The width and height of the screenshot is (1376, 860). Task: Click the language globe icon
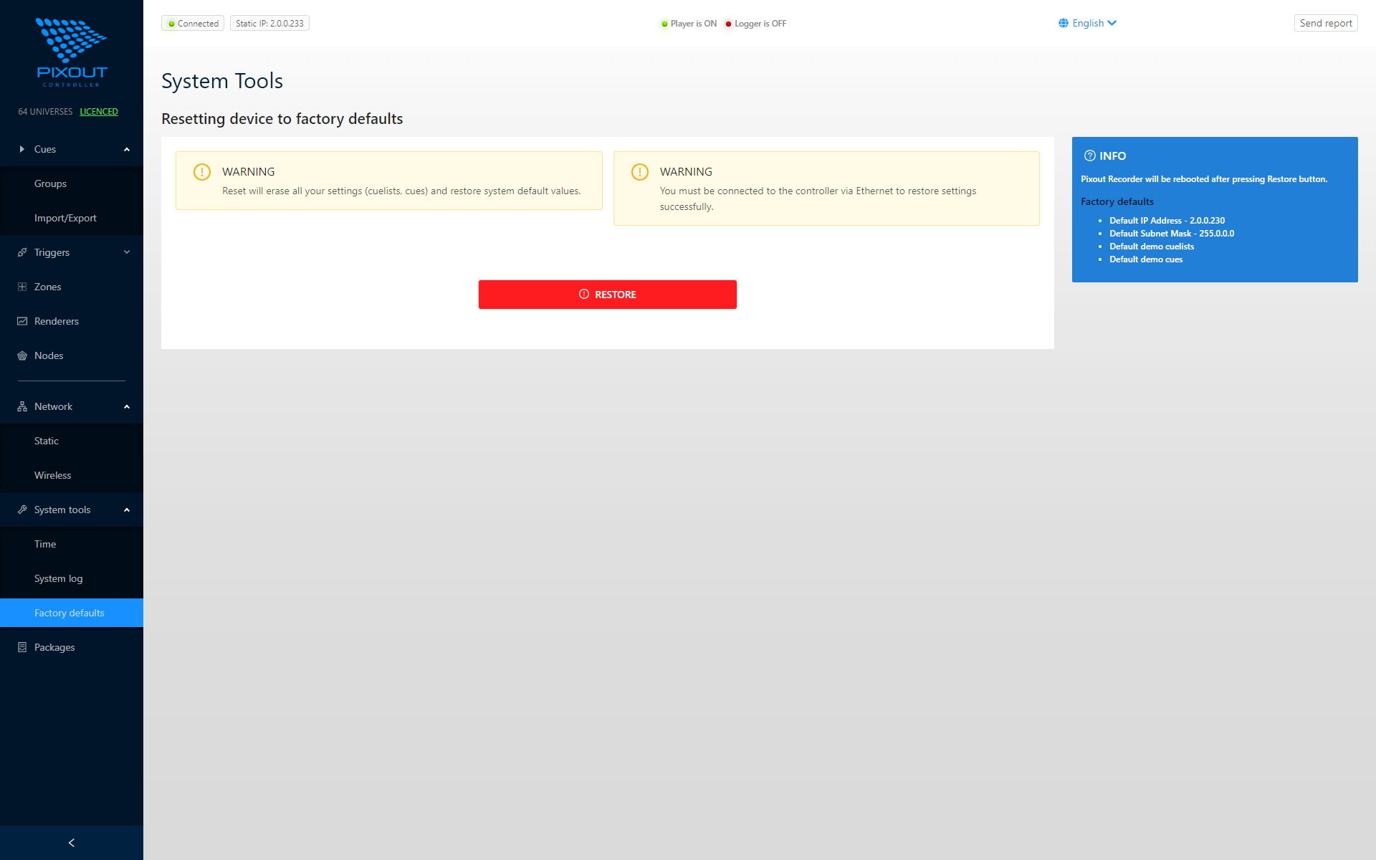tap(1064, 23)
